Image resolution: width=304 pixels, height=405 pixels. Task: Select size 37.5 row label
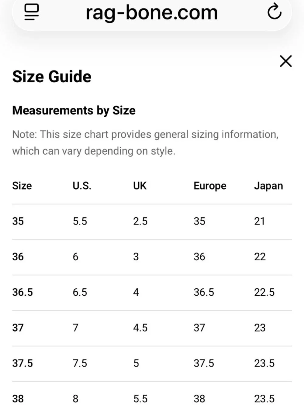pyautogui.click(x=22, y=363)
